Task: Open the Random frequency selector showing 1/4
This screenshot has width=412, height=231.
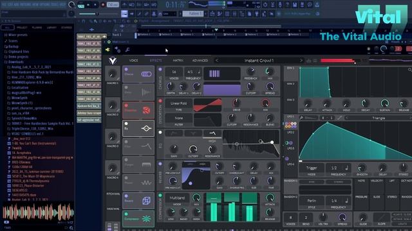Action: (338, 201)
